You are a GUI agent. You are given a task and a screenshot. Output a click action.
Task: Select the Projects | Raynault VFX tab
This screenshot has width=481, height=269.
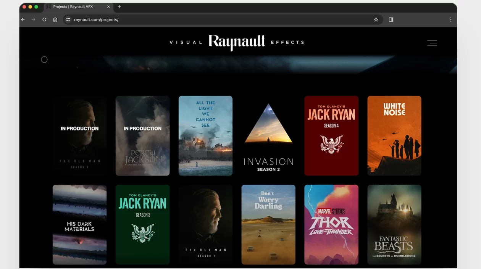(78, 7)
